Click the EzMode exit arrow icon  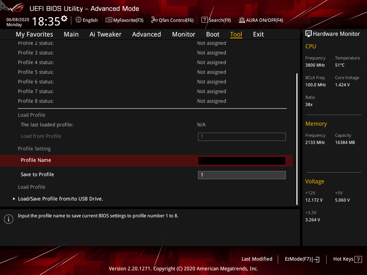point(316,259)
